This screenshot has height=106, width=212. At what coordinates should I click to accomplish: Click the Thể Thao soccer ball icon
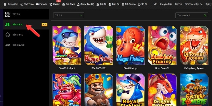pos(22,4)
